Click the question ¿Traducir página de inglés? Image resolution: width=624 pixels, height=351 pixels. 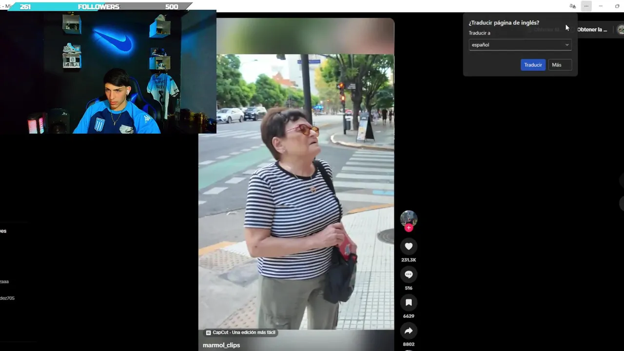tap(504, 23)
